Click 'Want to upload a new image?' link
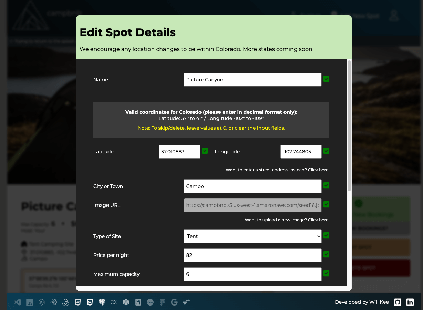423x310 pixels. pos(287,220)
